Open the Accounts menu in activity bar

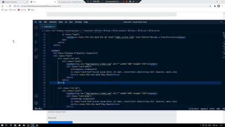coord(36,96)
